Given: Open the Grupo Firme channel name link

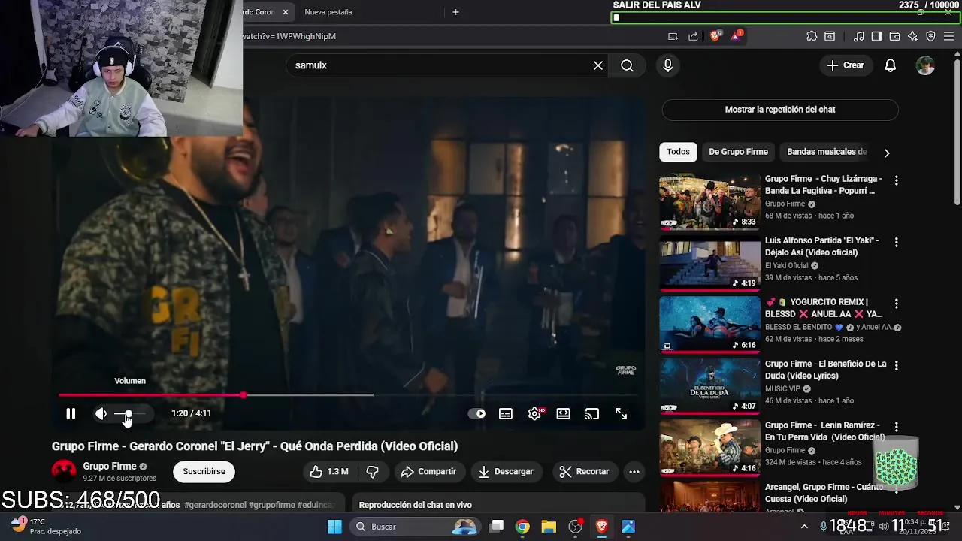Looking at the screenshot, I should tap(110, 467).
